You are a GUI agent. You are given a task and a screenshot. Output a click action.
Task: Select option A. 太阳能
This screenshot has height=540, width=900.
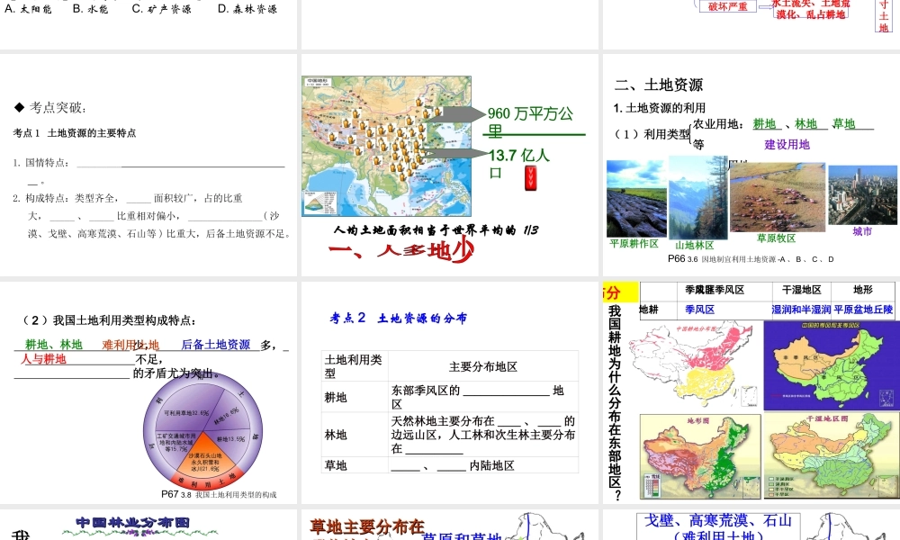click(x=28, y=9)
